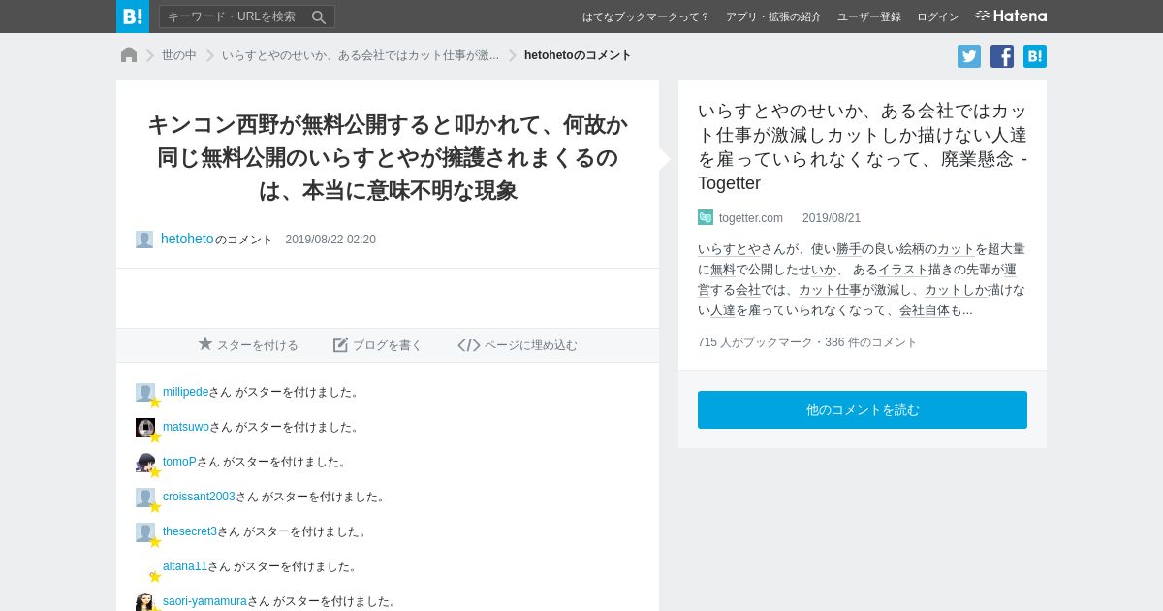This screenshot has width=1163, height=611.
Task: Open millipede user link
Action: point(186,392)
